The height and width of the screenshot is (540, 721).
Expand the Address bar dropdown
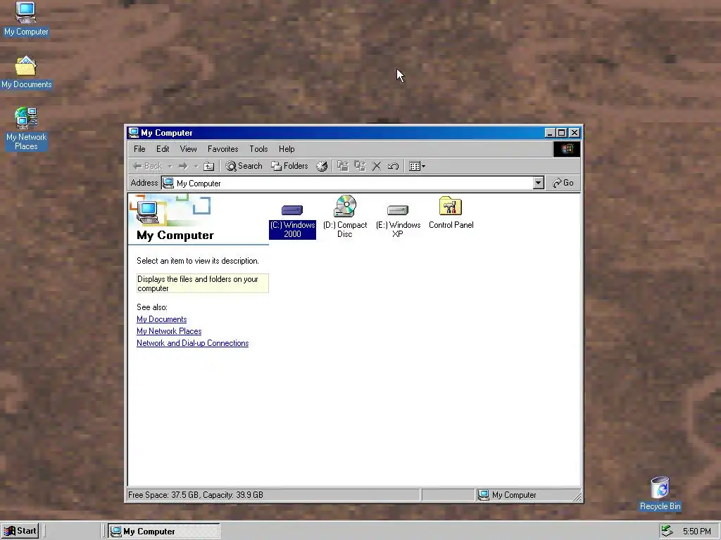click(539, 183)
